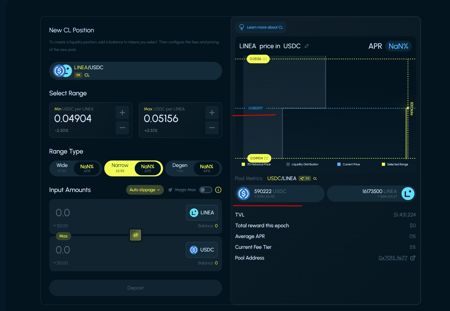Select the Wide ±7.5% range type
450x311 pixels.
62,168
